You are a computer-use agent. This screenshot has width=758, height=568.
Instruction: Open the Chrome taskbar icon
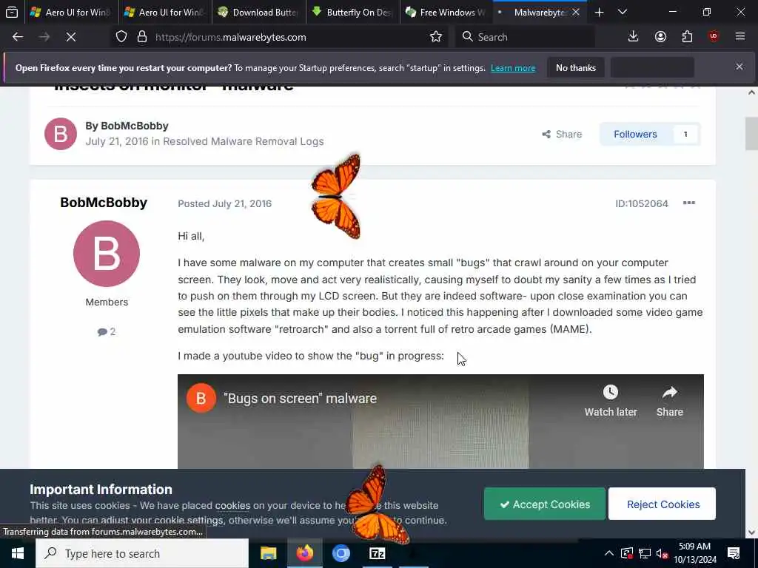[341, 553]
